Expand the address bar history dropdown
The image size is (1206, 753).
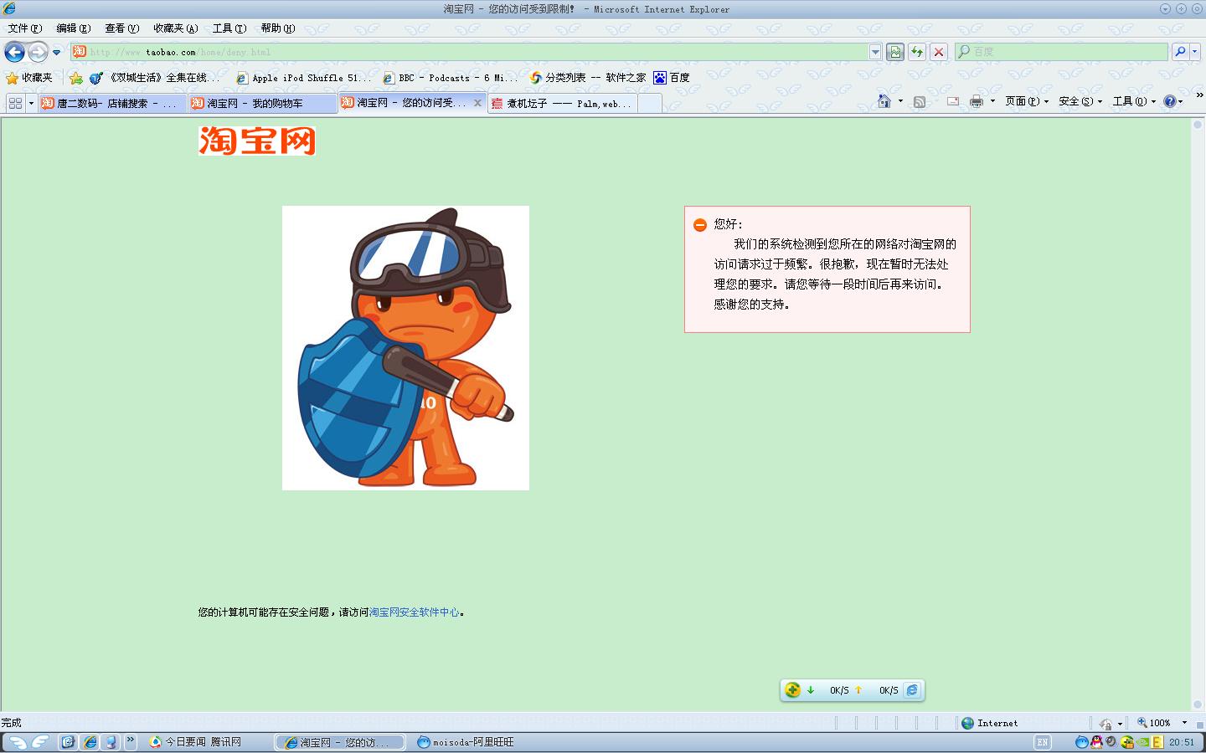point(875,52)
